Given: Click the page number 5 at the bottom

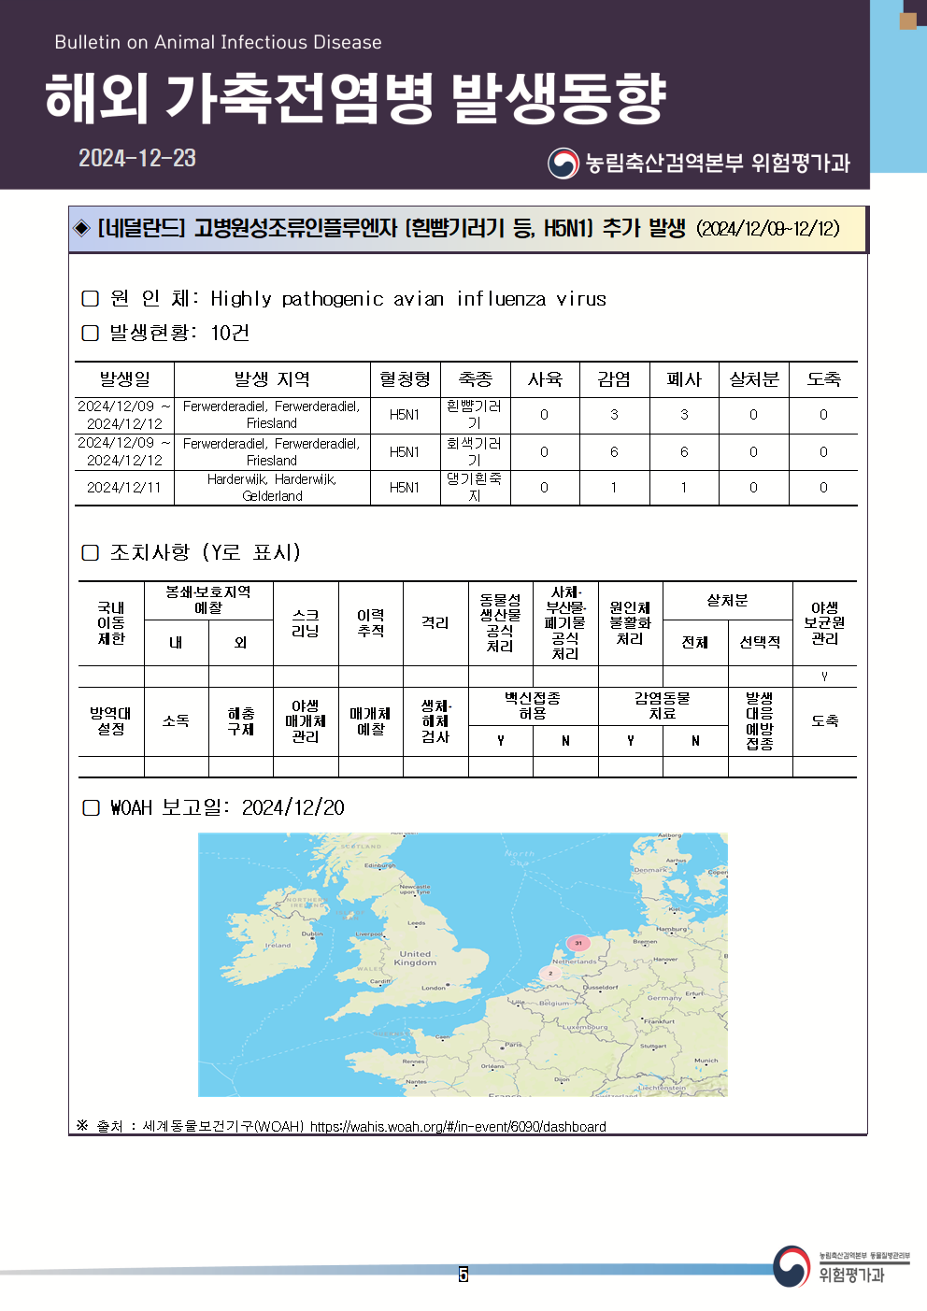Looking at the screenshot, I should pyautogui.click(x=463, y=1275).
